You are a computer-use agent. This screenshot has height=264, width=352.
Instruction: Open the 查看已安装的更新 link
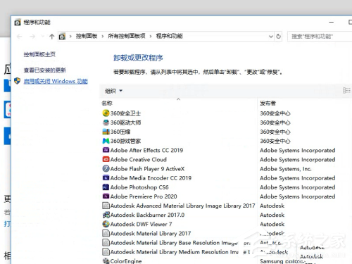pos(45,70)
